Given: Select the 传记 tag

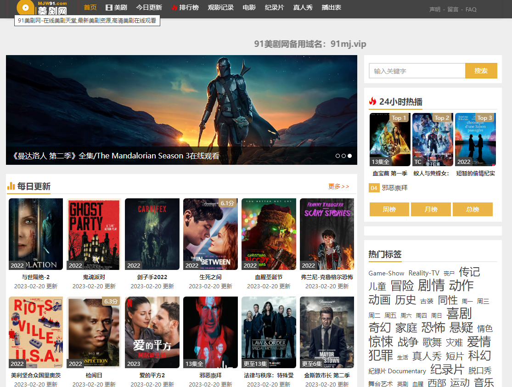Looking at the screenshot, I should tap(469, 272).
